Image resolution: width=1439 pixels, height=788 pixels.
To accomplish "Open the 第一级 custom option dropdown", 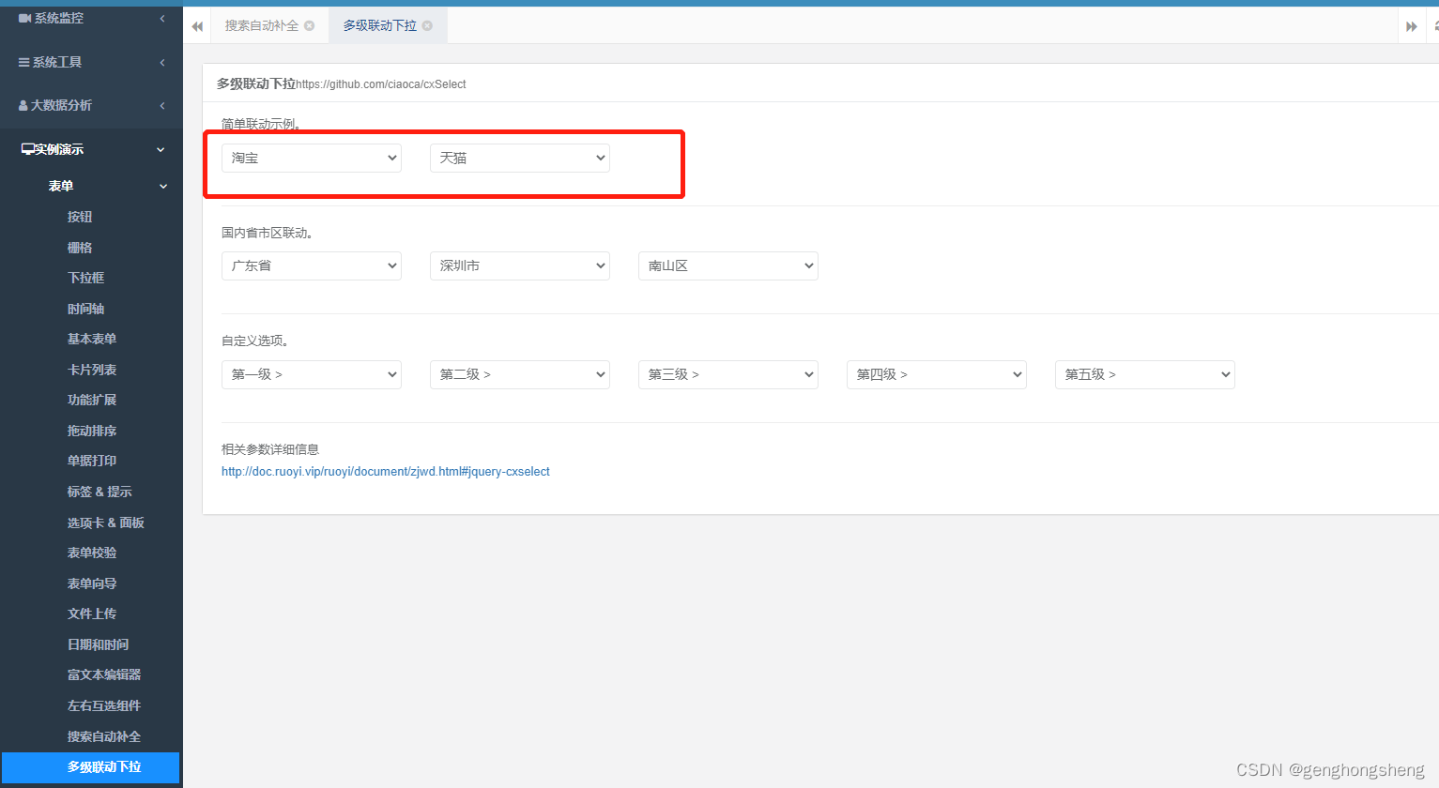I will point(311,374).
